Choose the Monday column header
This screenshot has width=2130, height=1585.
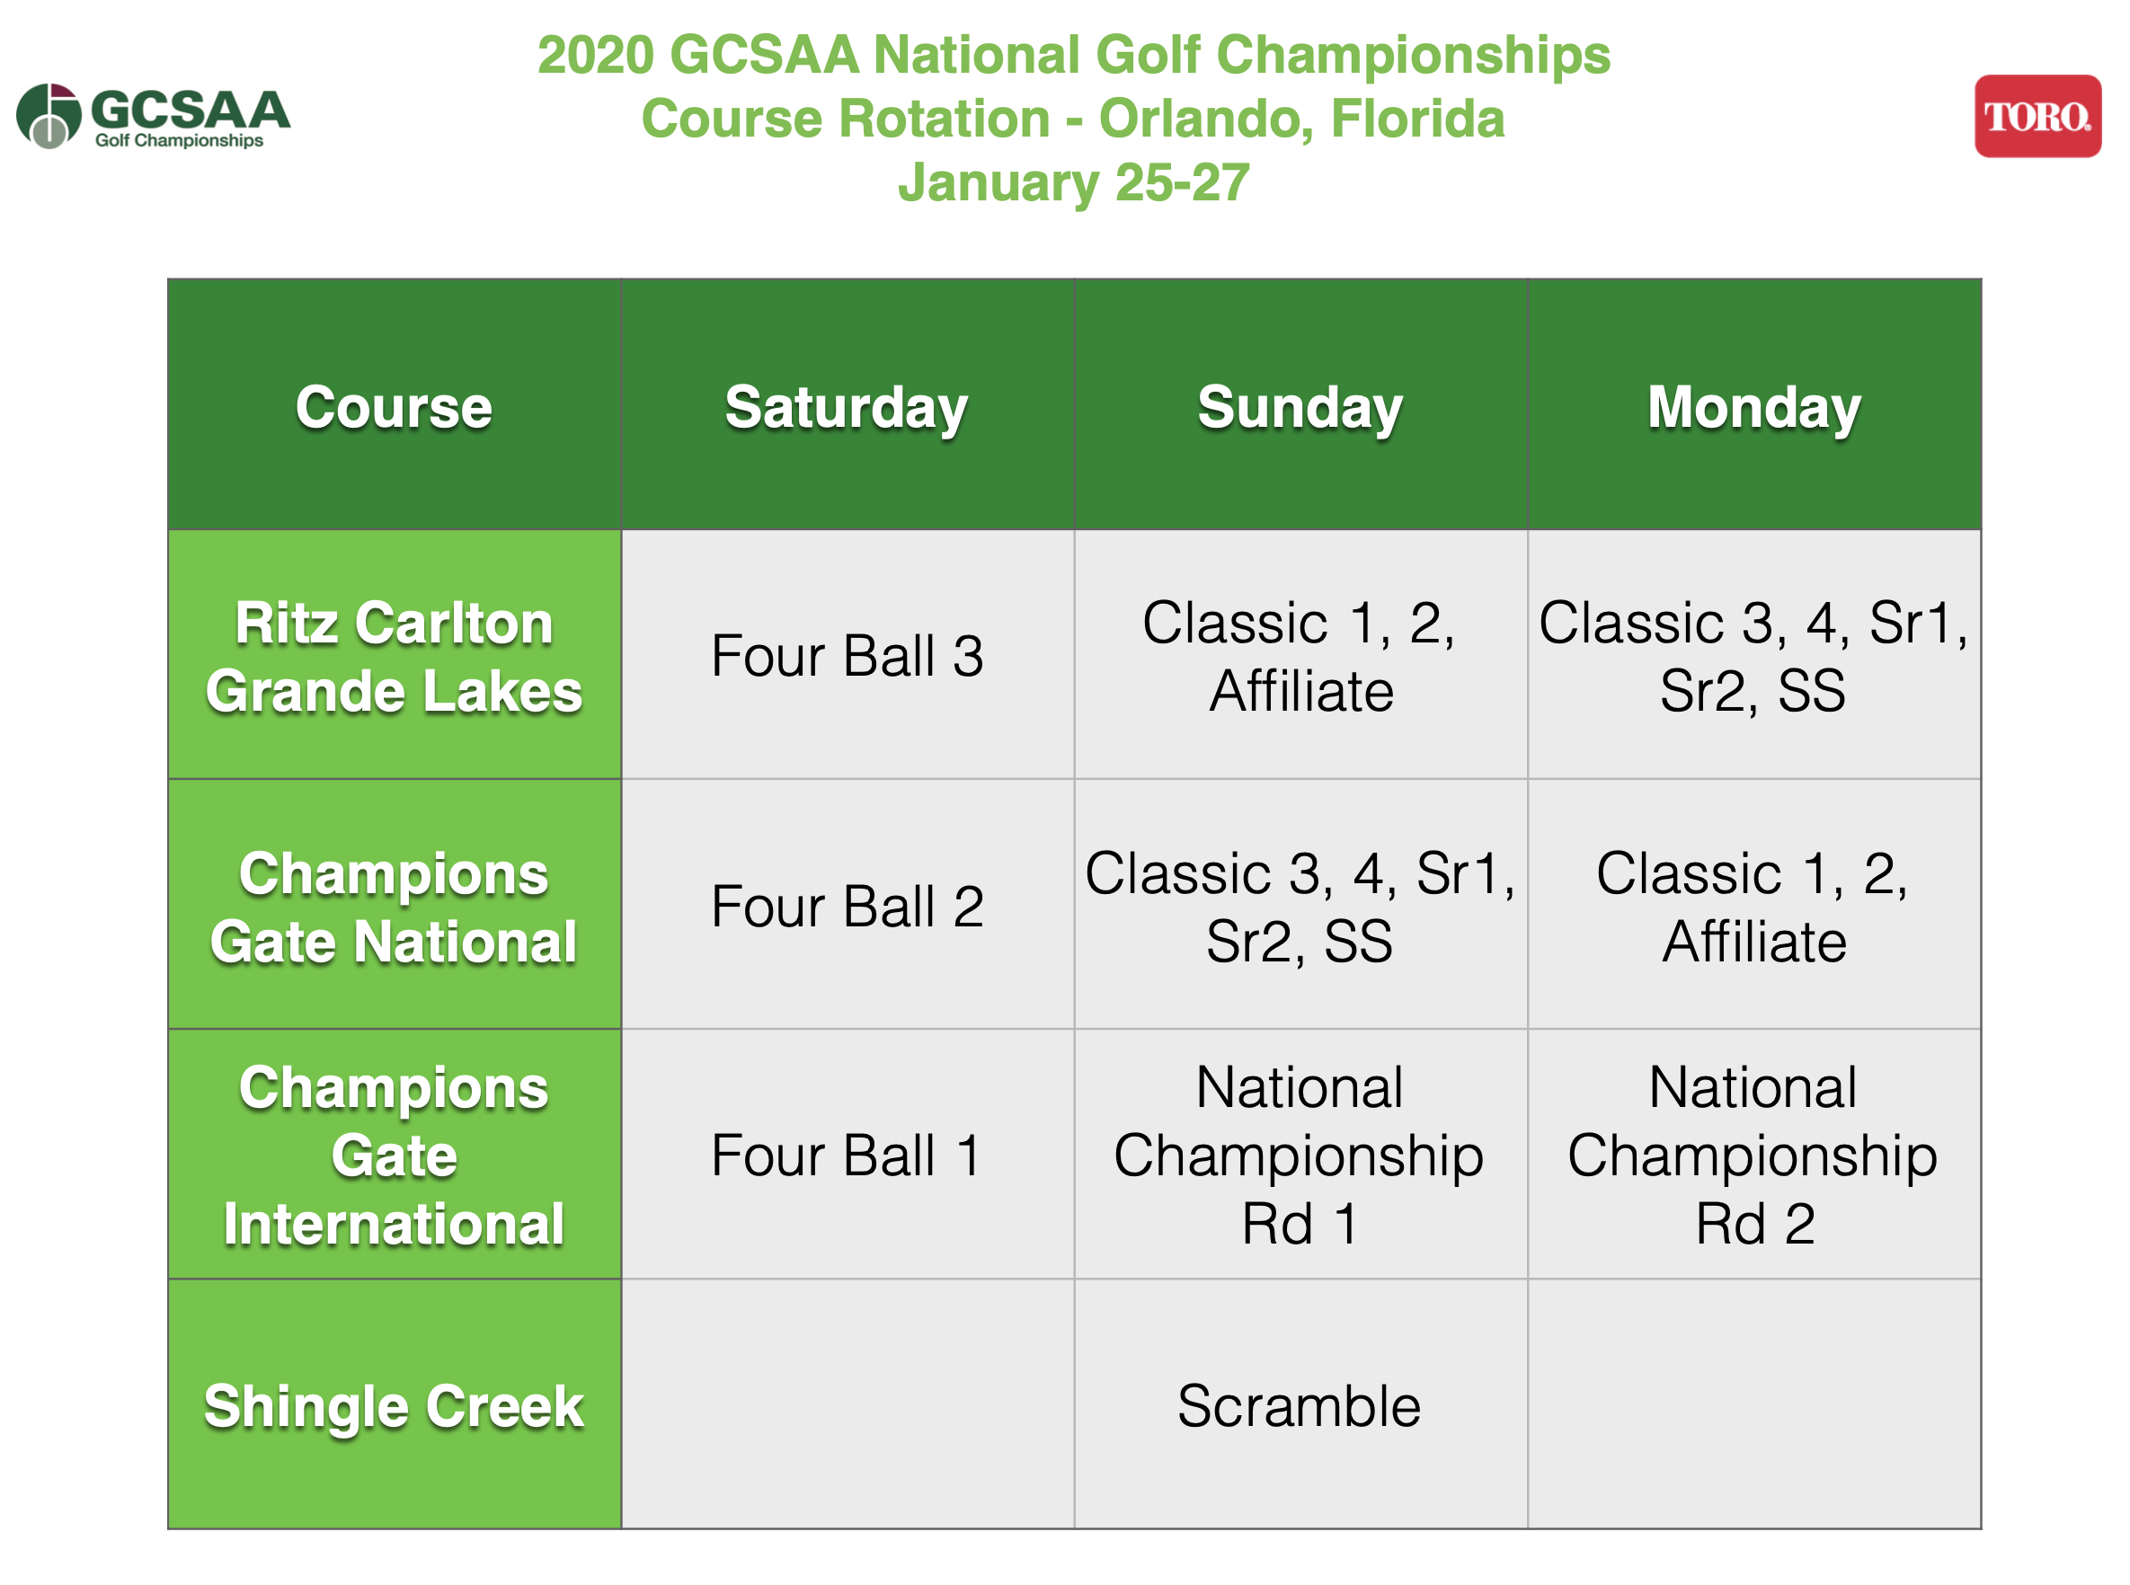(1753, 407)
